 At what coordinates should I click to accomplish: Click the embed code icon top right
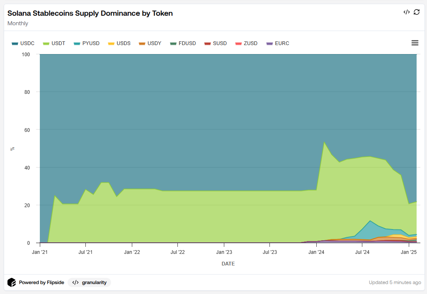pos(407,12)
